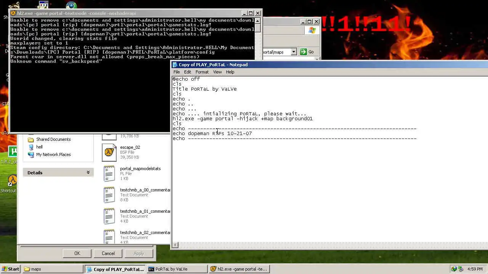Click OK in the properties dialog

[x=77, y=253]
